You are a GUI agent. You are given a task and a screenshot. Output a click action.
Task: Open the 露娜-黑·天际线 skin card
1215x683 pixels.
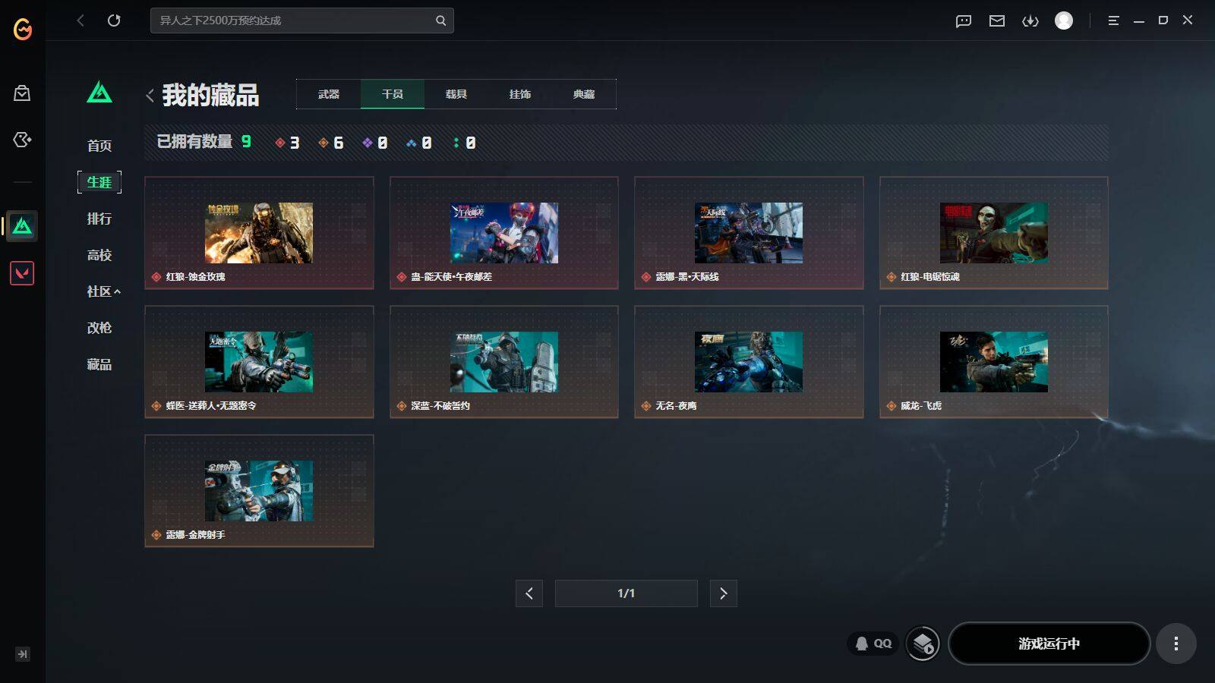pyautogui.click(x=749, y=233)
